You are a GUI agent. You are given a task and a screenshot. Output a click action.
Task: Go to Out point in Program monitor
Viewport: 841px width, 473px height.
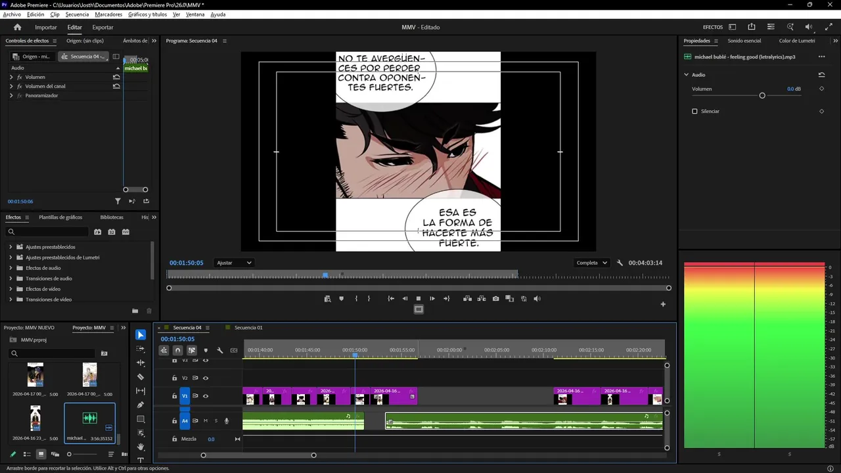pos(447,299)
